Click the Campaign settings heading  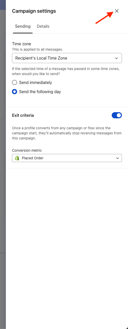click(x=34, y=11)
